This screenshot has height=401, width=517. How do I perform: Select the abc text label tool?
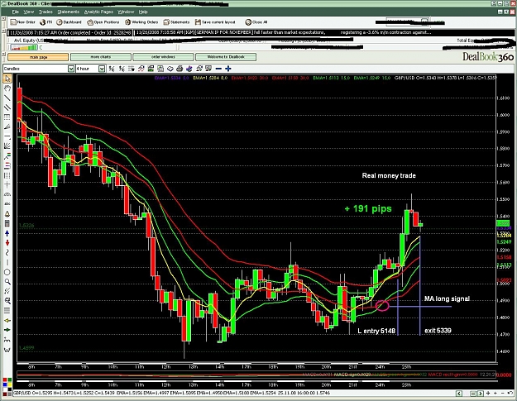click(7, 204)
